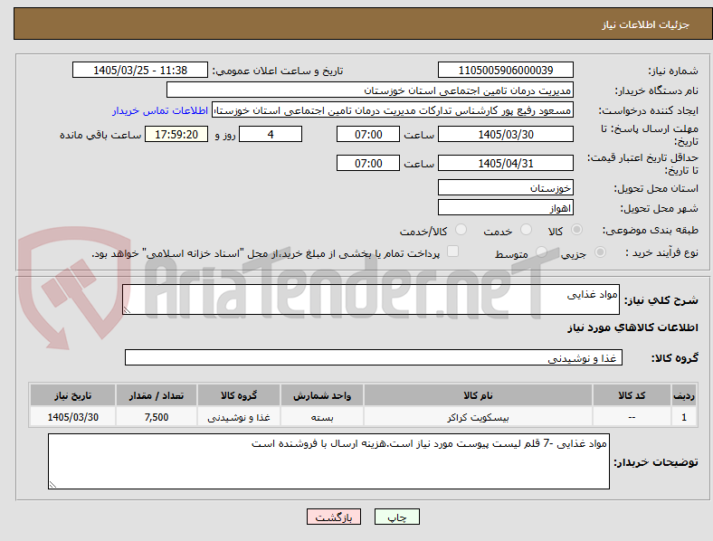
Task: Click the بازگشت (back) button
Action: (x=334, y=517)
